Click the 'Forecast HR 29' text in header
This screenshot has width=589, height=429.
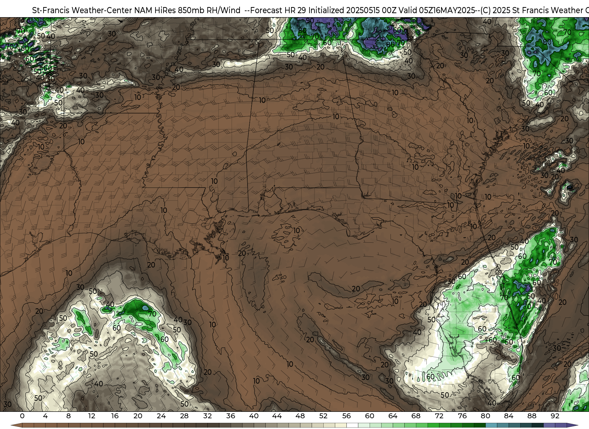point(278,10)
